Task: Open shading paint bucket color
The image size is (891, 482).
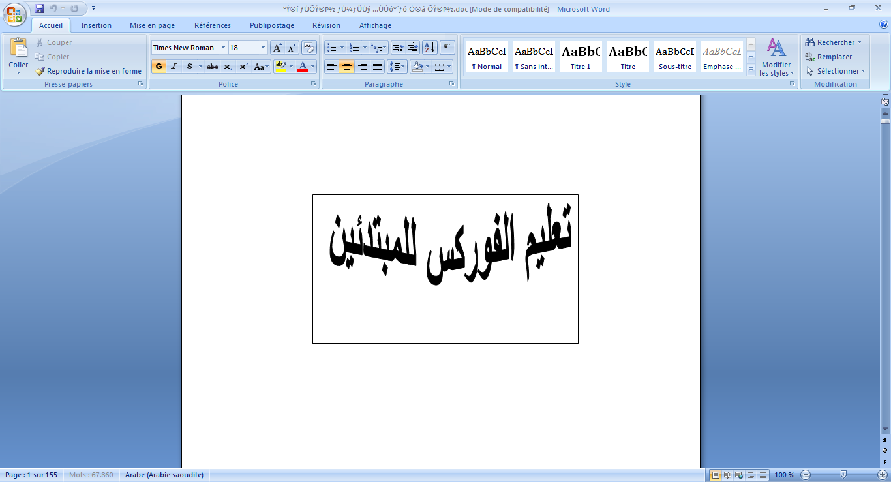Action: point(418,67)
